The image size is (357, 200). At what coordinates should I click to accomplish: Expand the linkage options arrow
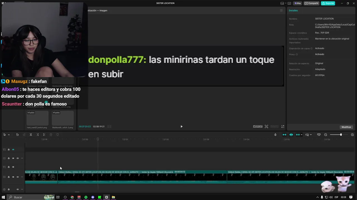(301, 135)
